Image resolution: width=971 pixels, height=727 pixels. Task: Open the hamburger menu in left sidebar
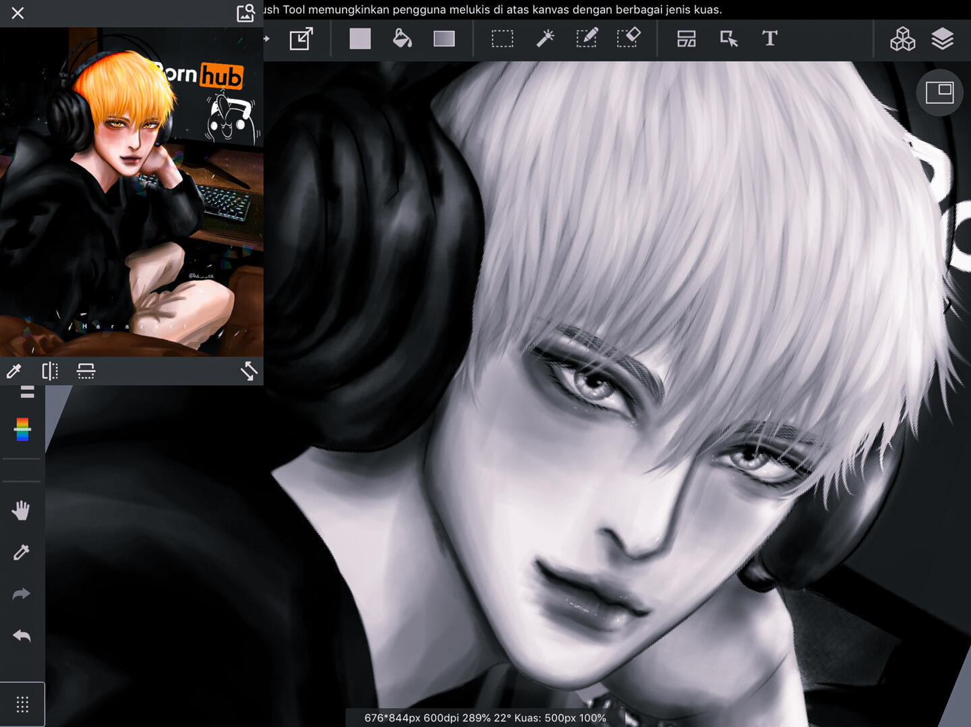pyautogui.click(x=27, y=392)
